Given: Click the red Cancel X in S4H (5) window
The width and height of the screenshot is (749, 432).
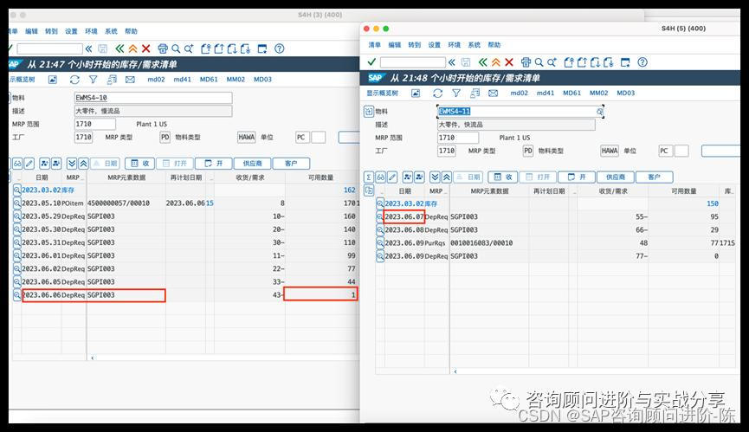Looking at the screenshot, I should (509, 62).
